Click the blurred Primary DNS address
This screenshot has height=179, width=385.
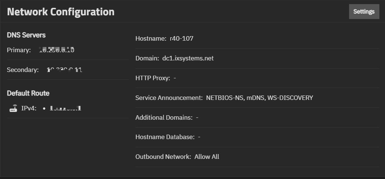(57, 50)
